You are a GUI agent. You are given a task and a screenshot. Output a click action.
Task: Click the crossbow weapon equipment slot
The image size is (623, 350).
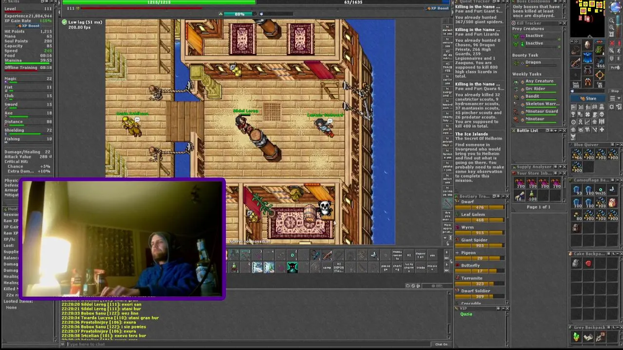pyautogui.click(x=575, y=63)
